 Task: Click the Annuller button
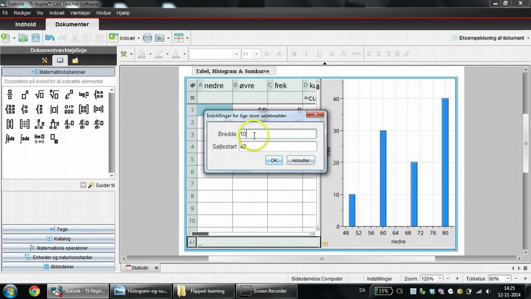point(301,160)
